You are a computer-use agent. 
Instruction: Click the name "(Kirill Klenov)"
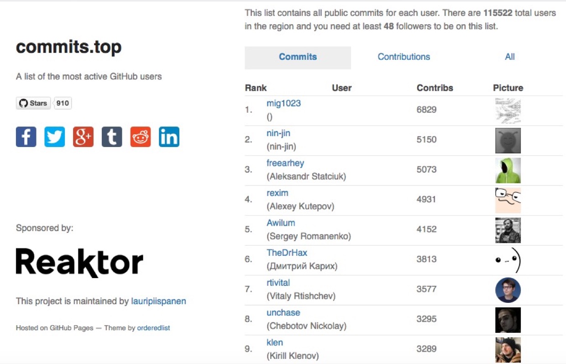[x=293, y=356]
